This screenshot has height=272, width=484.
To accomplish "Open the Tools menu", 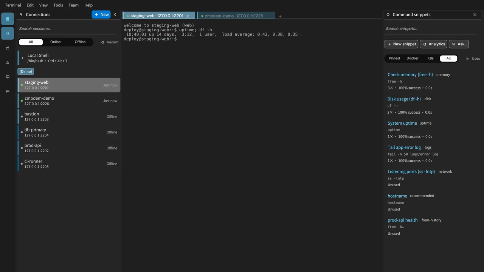I will [x=58, y=5].
